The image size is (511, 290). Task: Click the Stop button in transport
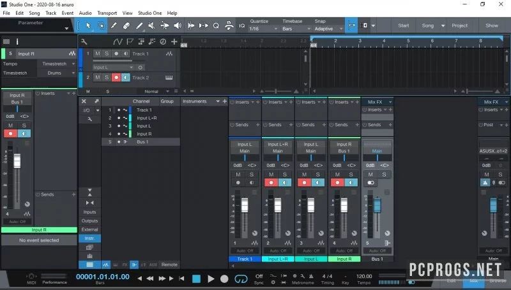(x=196, y=279)
